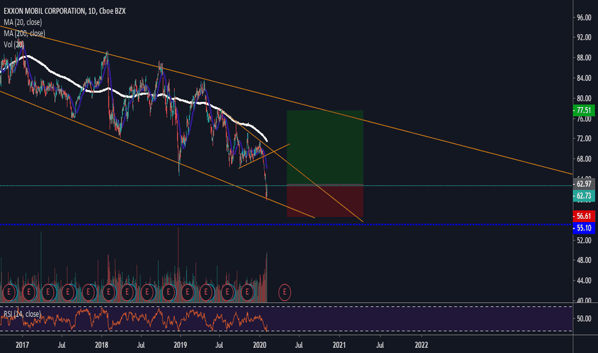
Task: Click the 2021 time axis label
Action: [339, 345]
